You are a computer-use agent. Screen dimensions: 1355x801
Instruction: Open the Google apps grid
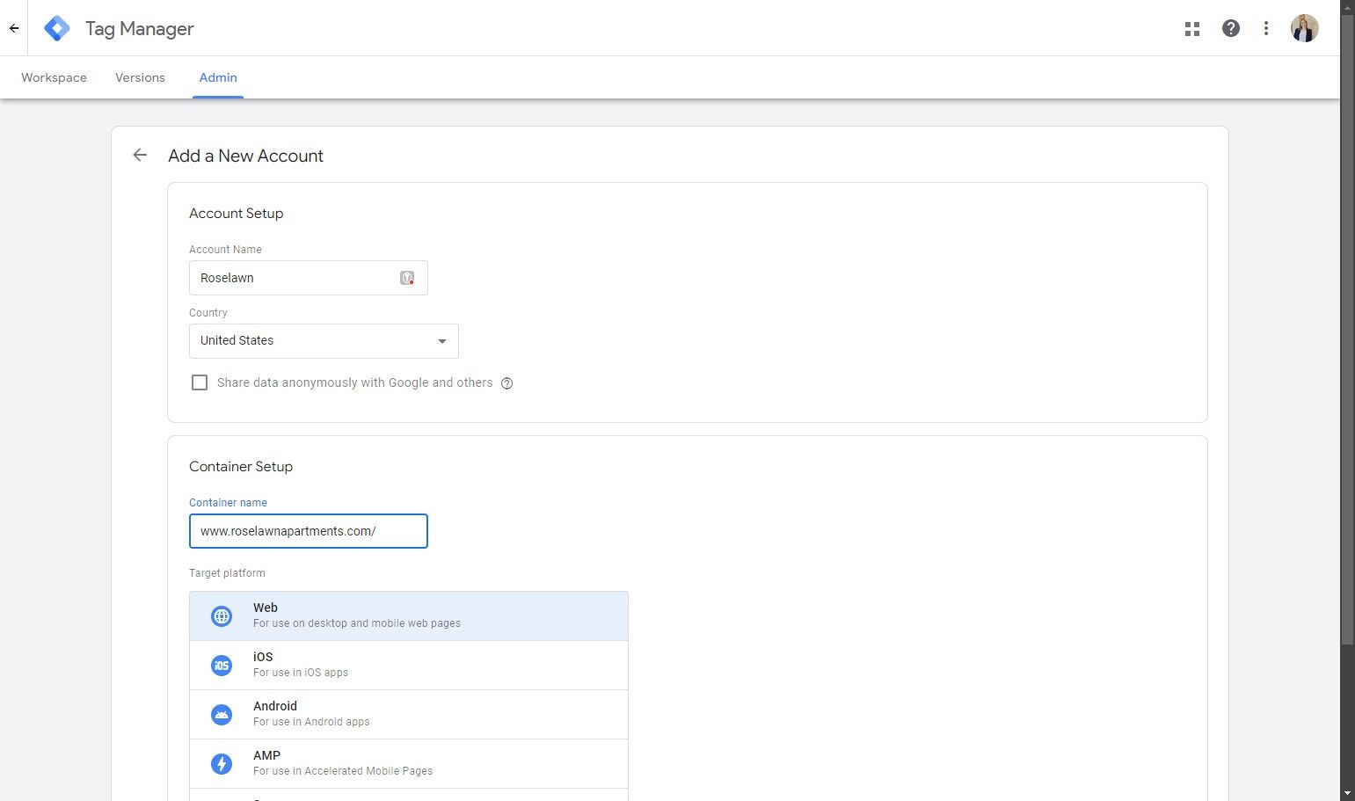click(1192, 29)
